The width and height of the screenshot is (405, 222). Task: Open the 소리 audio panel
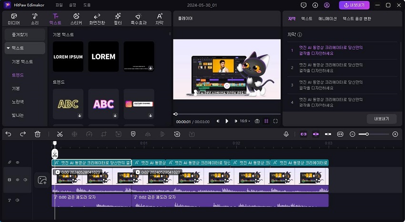(35, 19)
